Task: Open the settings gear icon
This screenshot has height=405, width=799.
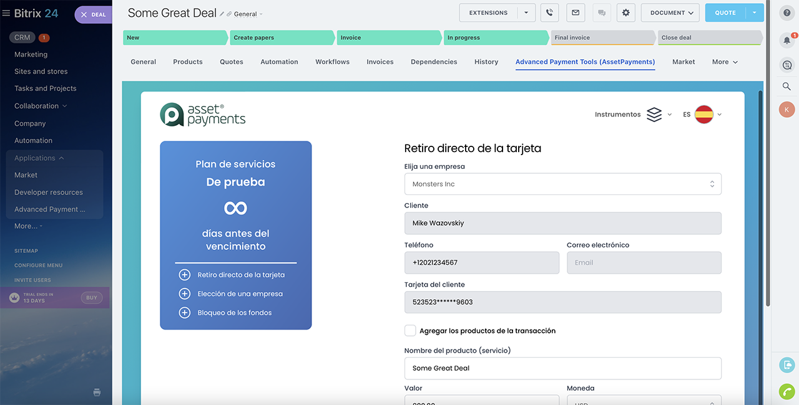Action: point(626,12)
